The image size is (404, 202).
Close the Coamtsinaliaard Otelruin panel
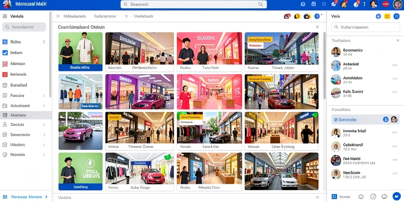click(317, 27)
